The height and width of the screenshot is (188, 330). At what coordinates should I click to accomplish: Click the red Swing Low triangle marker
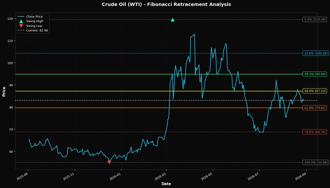(x=109, y=162)
